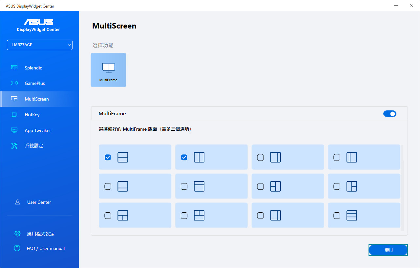
Task: Check the tall-top short-bottom layout checkbox
Action: point(108,186)
